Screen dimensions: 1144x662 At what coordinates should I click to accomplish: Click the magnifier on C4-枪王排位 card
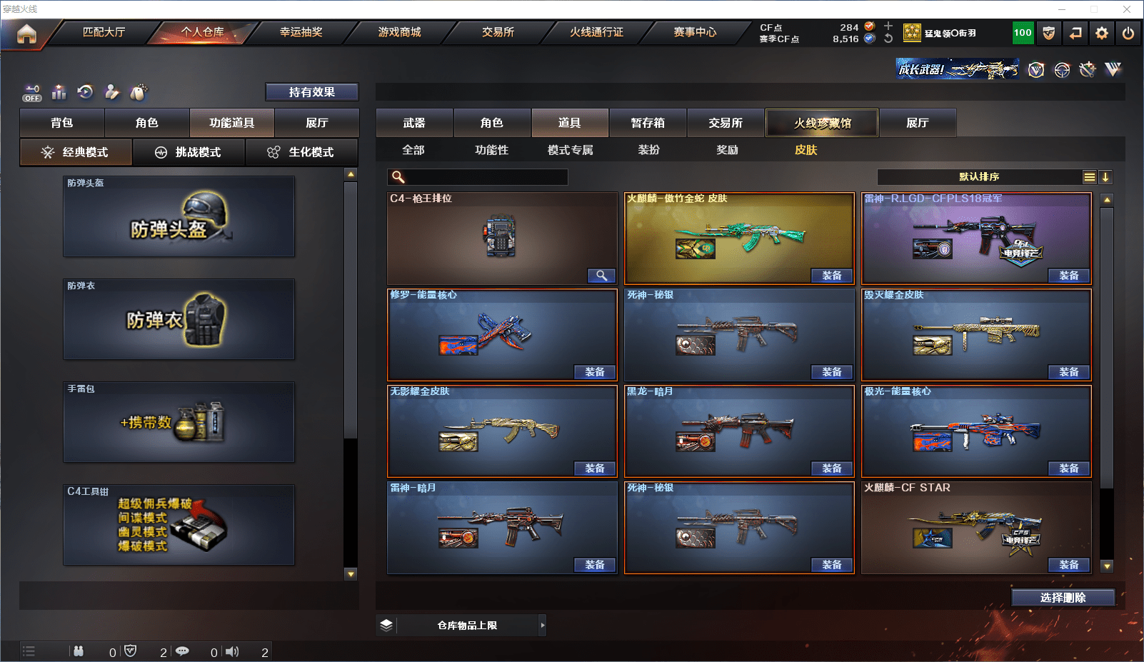(601, 276)
